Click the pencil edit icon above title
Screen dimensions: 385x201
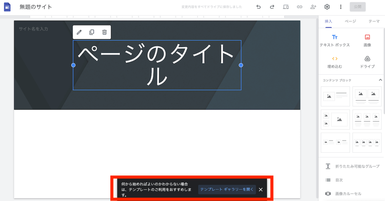(x=79, y=32)
